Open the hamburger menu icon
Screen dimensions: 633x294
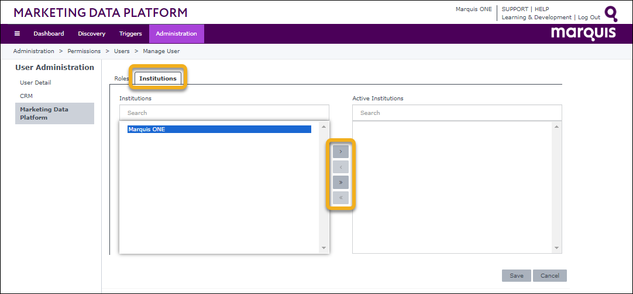pyautogui.click(x=17, y=34)
